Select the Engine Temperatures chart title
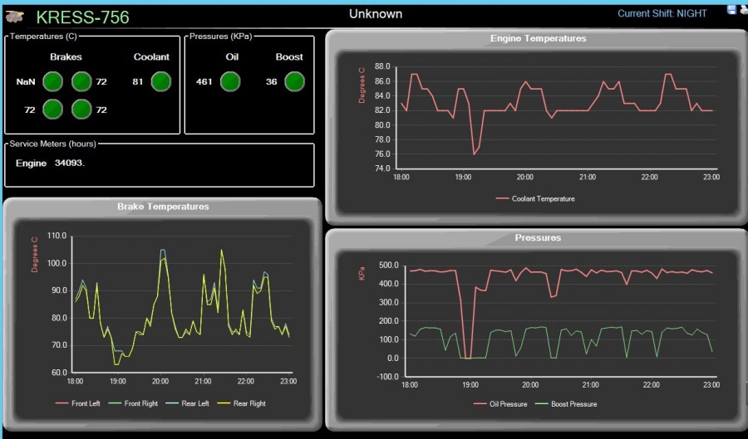 [538, 38]
